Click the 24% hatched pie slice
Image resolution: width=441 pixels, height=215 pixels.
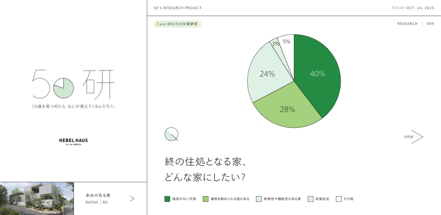[x=267, y=74]
